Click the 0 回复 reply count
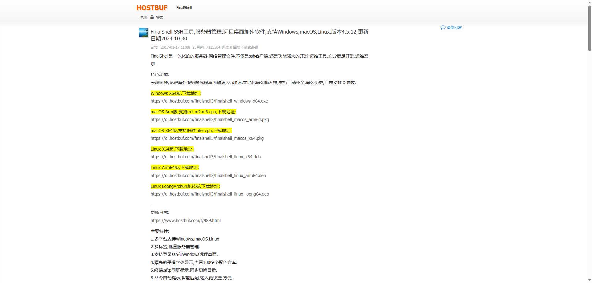Screen dimensions: 592x283 click(235, 47)
